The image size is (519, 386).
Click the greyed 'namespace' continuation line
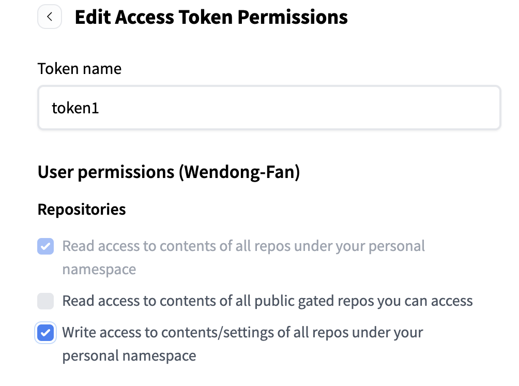pyautogui.click(x=99, y=270)
